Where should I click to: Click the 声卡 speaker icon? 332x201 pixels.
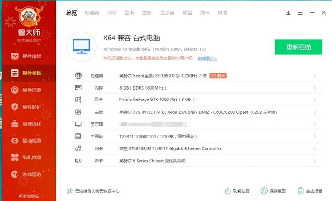pyautogui.click(x=78, y=160)
